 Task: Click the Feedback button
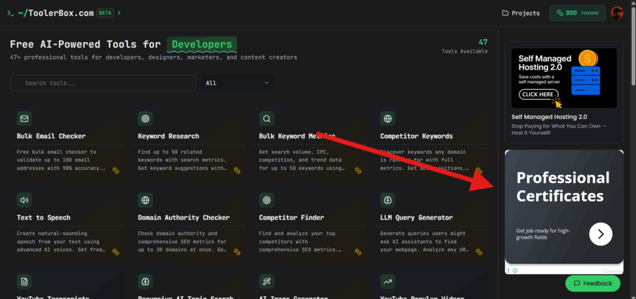point(593,283)
